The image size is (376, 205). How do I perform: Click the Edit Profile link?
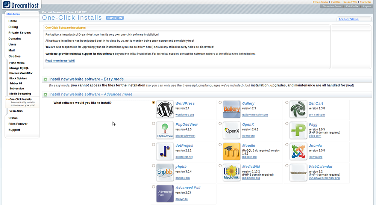pos(352,6)
